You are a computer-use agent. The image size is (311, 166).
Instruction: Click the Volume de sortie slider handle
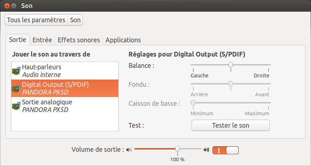pos(177,149)
